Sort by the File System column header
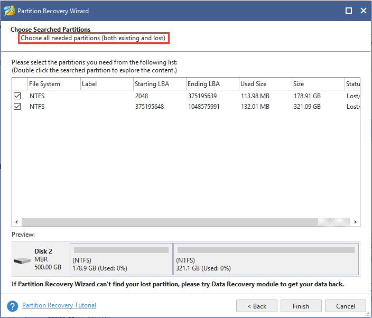The width and height of the screenshot is (372, 318). tap(53, 84)
